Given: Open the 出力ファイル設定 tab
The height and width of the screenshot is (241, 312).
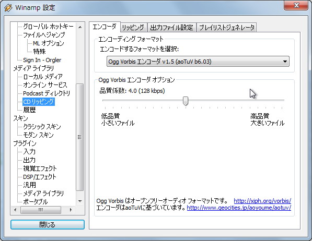Looking at the screenshot, I should [x=171, y=28].
